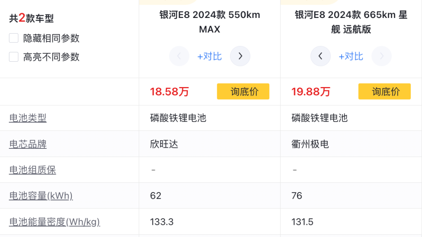Click 磷酸铁锂电池 in the 550km MAX column

(178, 118)
